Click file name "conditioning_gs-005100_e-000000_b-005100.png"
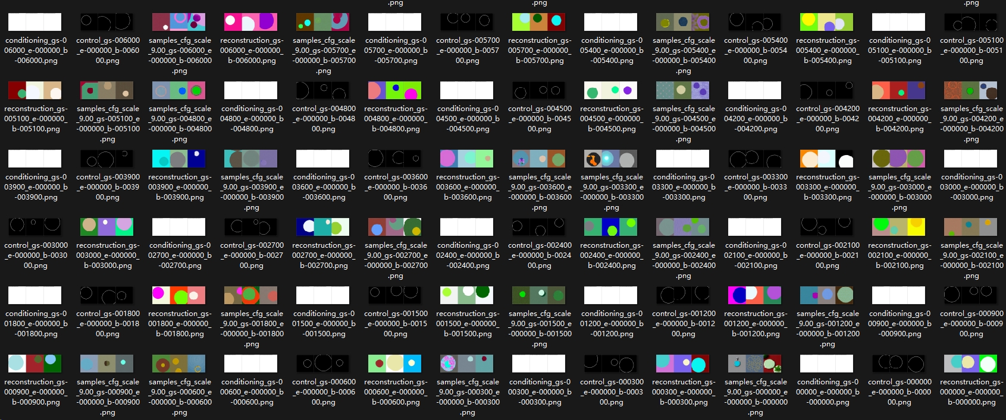1006x420 pixels. pos(900,50)
